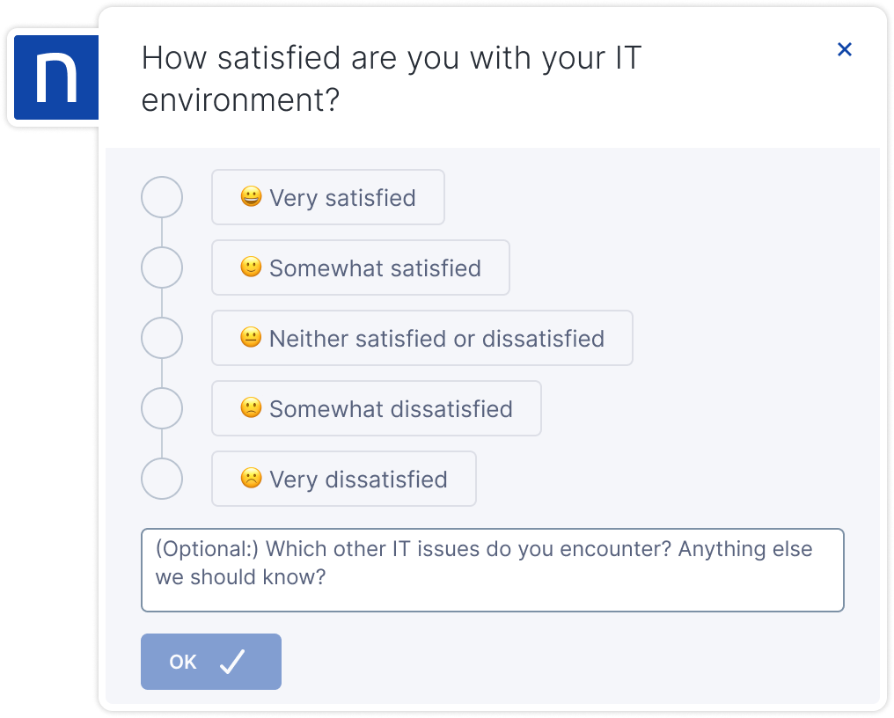Click the grinning emoji on Very satisfied

(x=252, y=197)
